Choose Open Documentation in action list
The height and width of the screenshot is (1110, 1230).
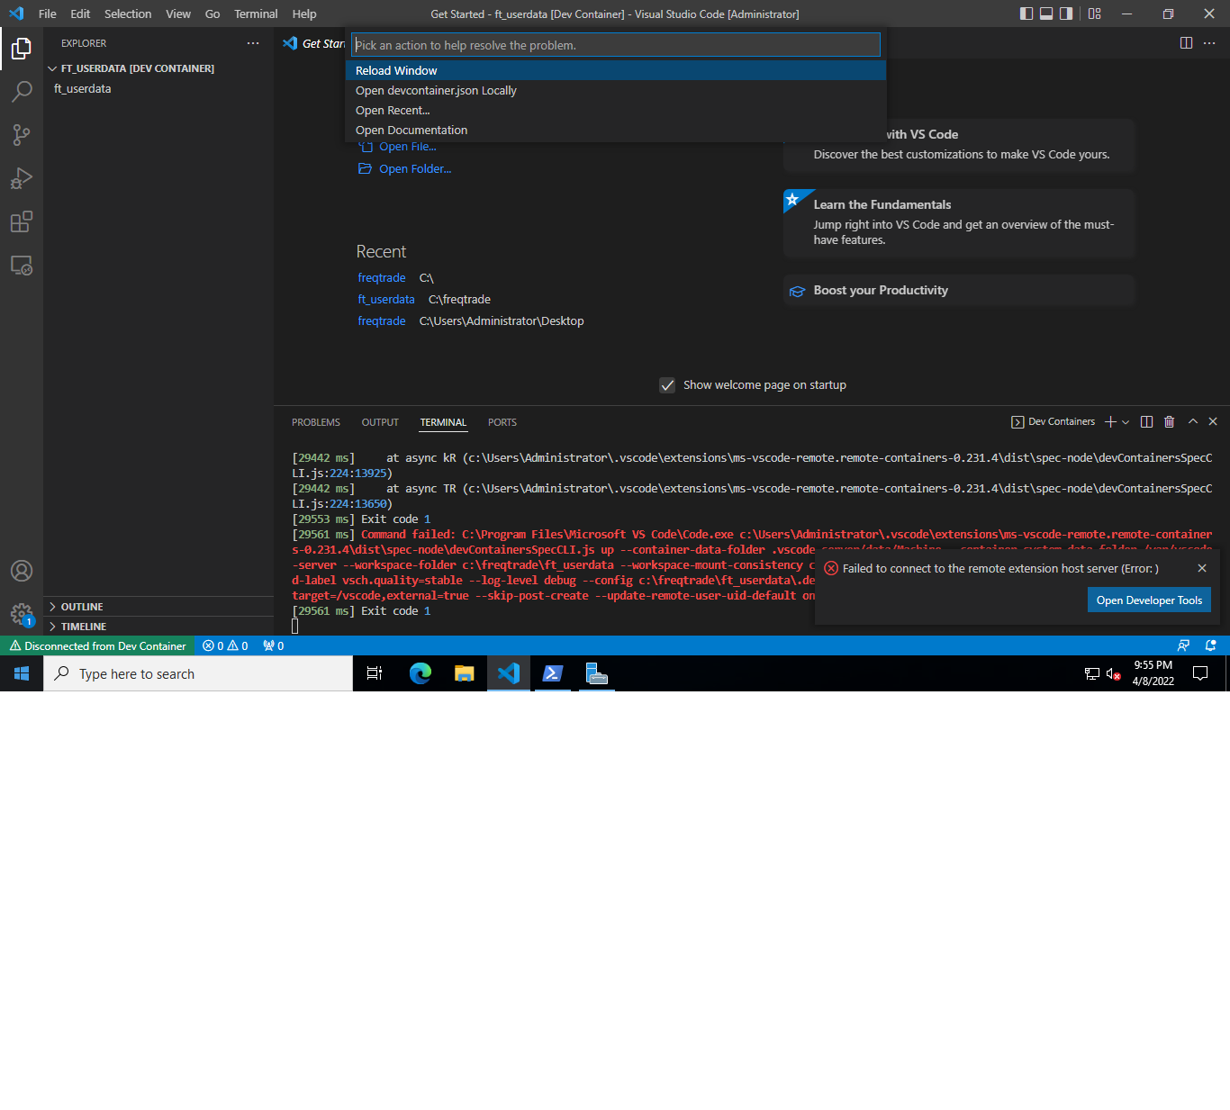point(616,130)
